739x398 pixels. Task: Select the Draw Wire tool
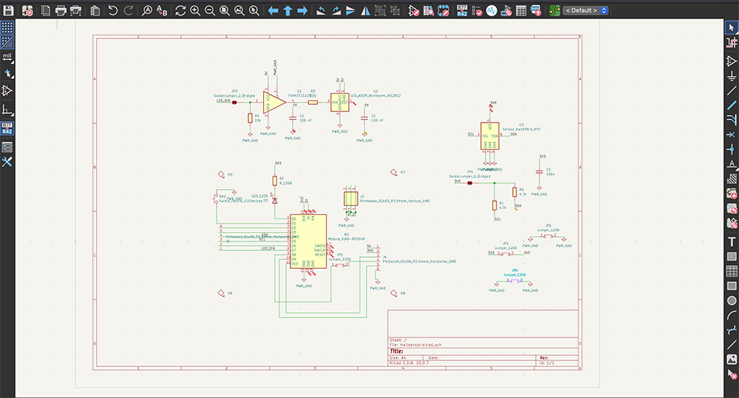(x=732, y=91)
